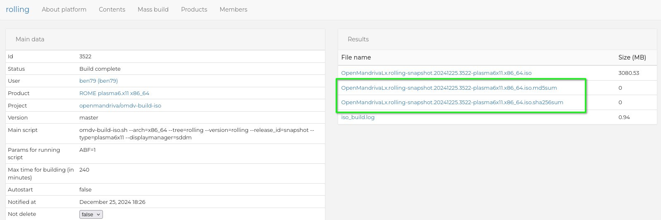This screenshot has width=661, height=220.
Task: Select the max build time value 240
Action: pyautogui.click(x=84, y=170)
